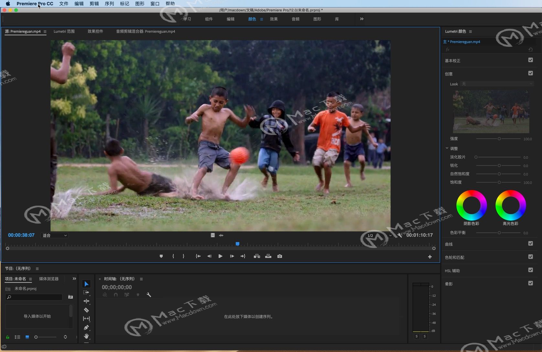Select the Slip tool
Viewport: 542px width, 352px height.
tap(86, 319)
